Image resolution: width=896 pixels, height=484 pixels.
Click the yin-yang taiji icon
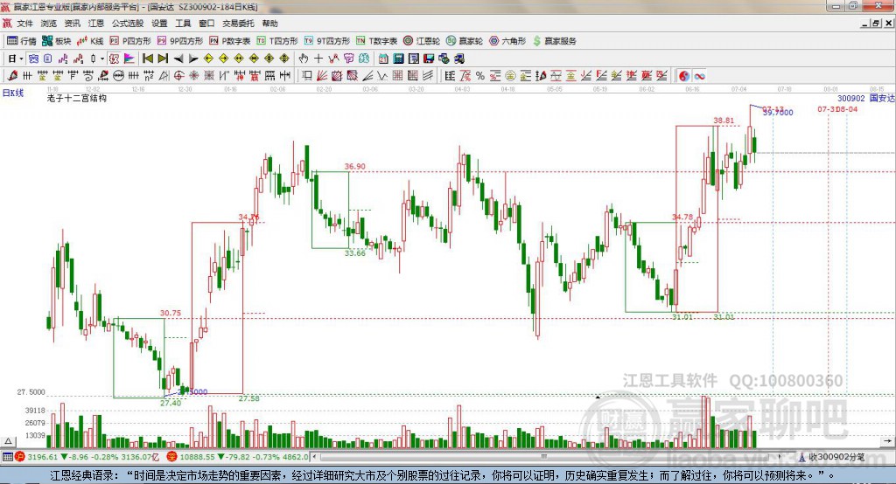point(684,76)
